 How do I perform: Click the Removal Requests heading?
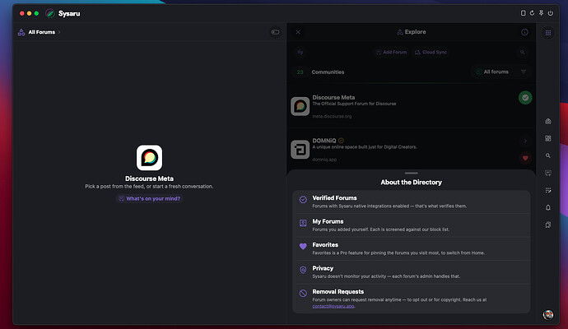pyautogui.click(x=338, y=292)
